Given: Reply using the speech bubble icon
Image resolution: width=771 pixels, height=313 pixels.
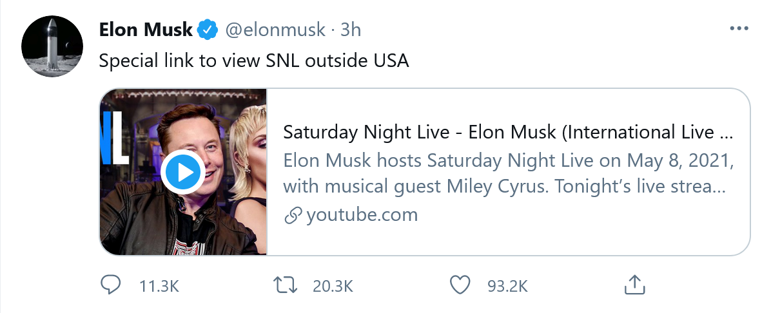Looking at the screenshot, I should [x=111, y=284].
